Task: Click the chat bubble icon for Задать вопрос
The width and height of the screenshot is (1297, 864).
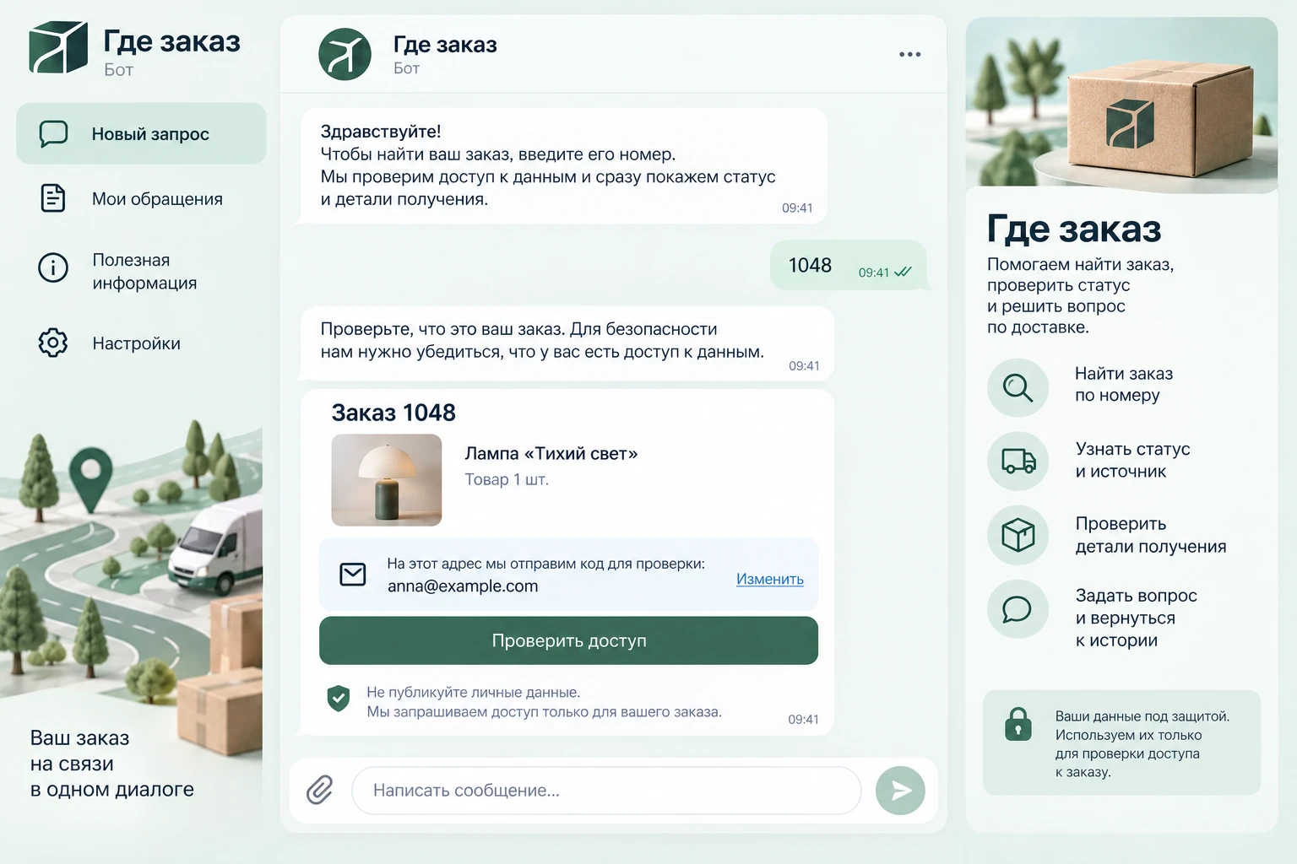Action: tap(1018, 609)
